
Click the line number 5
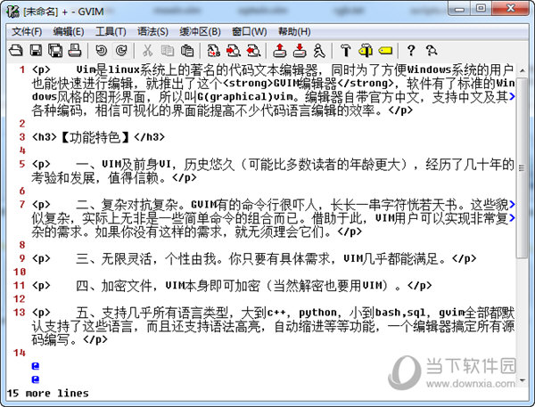tap(22, 164)
